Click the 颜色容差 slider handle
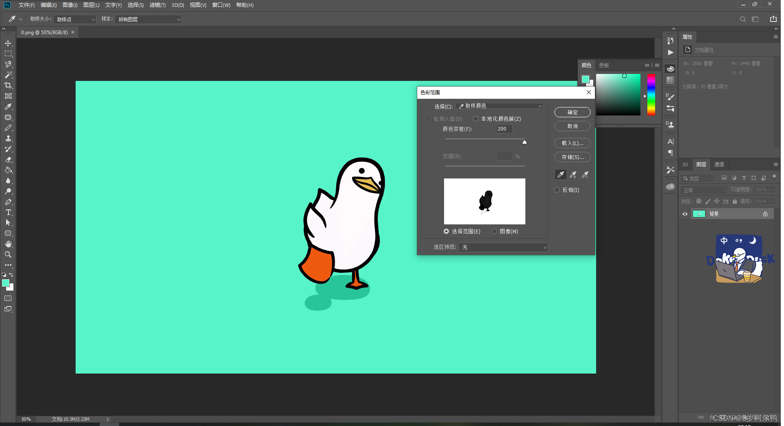The height and width of the screenshot is (426, 784). [525, 142]
